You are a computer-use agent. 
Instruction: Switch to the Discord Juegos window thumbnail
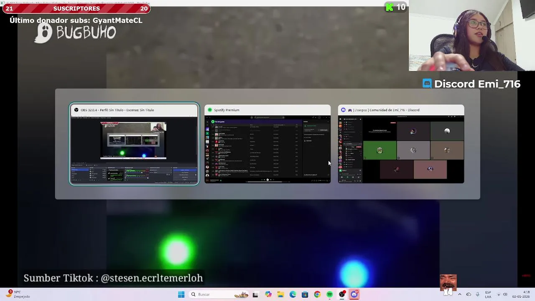pos(401,144)
